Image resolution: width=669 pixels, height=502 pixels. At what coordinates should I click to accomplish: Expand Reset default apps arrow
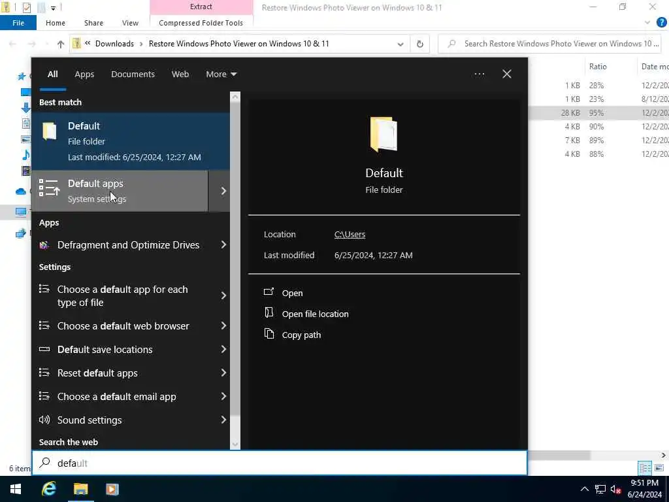pos(223,373)
